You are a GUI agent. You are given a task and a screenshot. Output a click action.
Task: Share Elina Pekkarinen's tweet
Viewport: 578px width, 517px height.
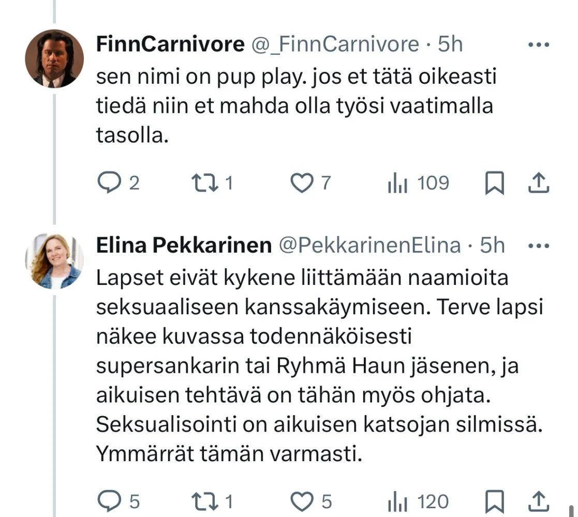point(539,500)
